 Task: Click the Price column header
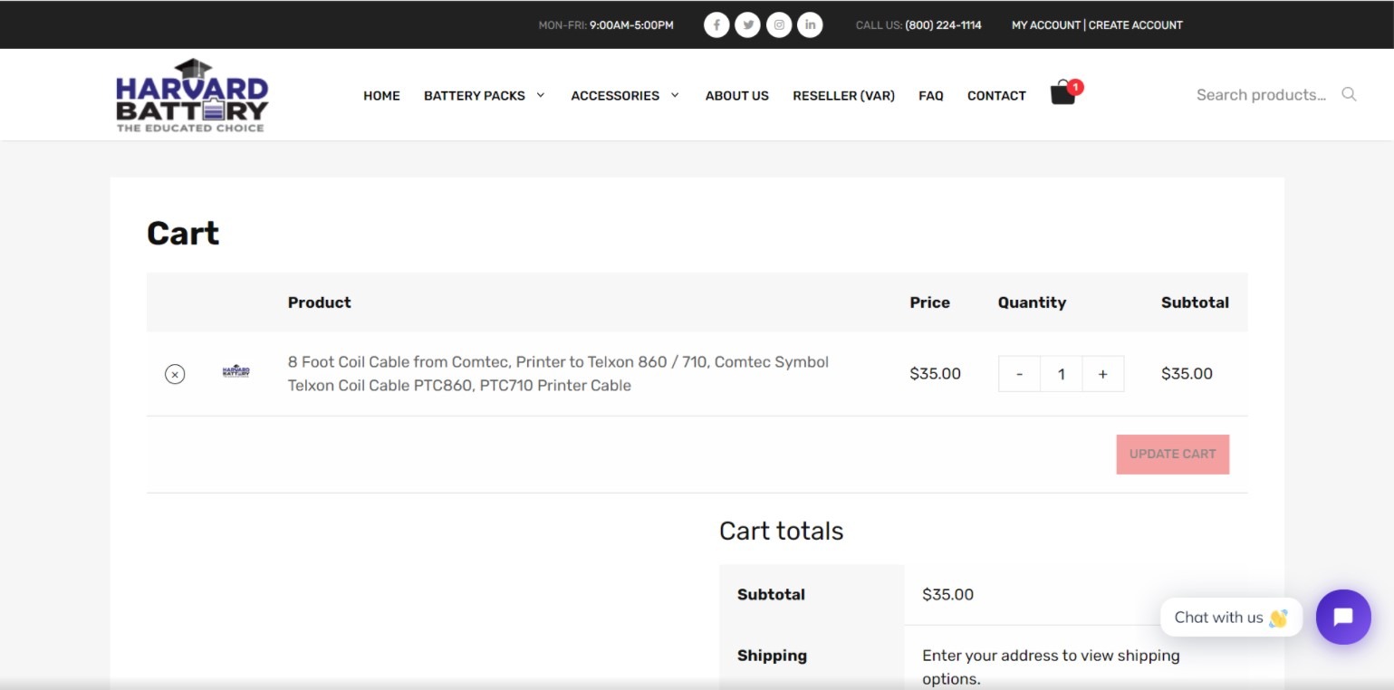[x=930, y=302]
